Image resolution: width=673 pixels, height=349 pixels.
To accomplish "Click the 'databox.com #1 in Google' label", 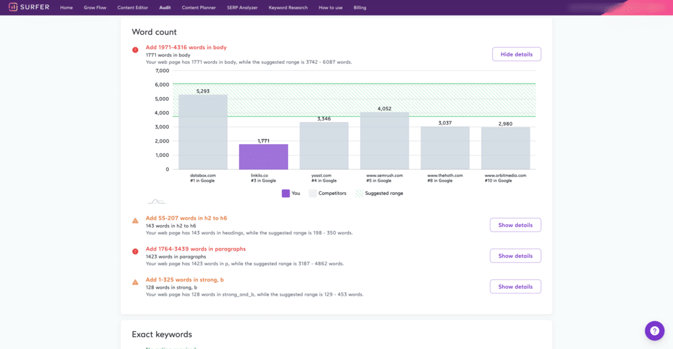I will [203, 178].
